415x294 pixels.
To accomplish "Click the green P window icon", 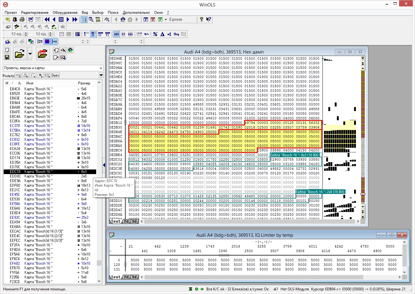I will 160,19.
